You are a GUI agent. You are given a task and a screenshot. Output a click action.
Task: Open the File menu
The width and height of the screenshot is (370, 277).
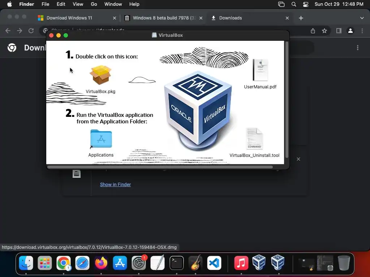(x=45, y=4)
